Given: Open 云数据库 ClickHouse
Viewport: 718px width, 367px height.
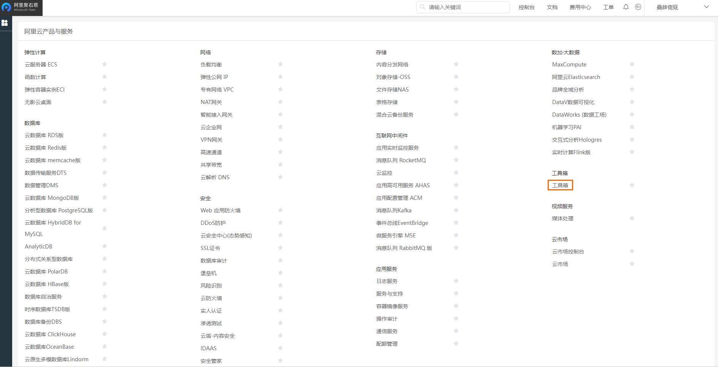Looking at the screenshot, I should tap(50, 334).
